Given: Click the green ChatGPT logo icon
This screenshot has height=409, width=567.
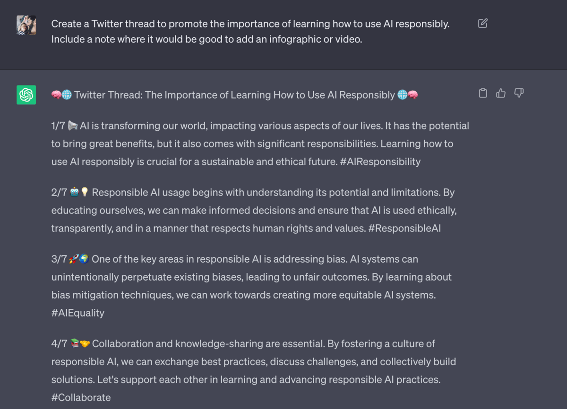Looking at the screenshot, I should pos(26,94).
